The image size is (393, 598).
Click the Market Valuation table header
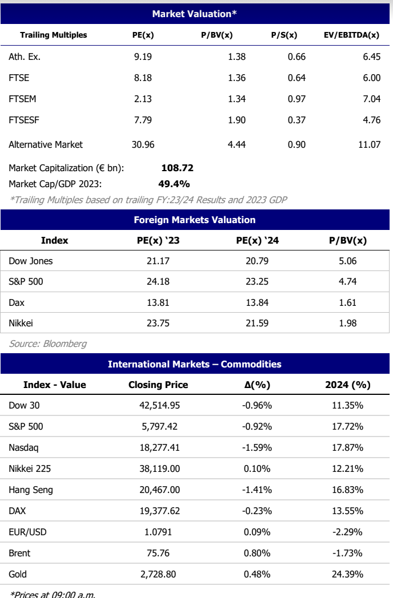pyautogui.click(x=195, y=14)
